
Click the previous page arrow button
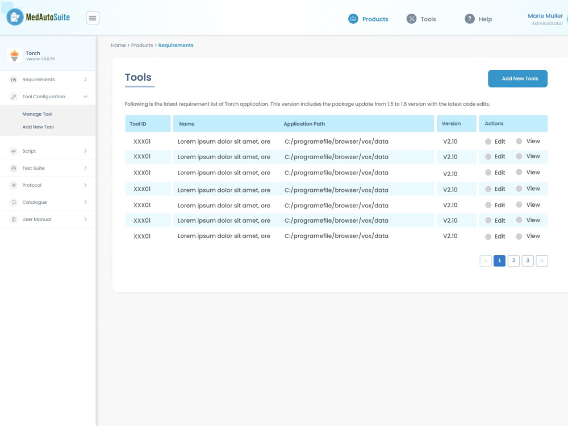click(486, 261)
